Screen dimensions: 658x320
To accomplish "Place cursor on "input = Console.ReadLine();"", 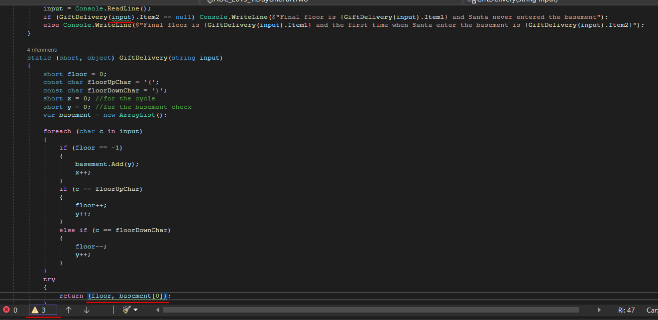I will [x=97, y=9].
